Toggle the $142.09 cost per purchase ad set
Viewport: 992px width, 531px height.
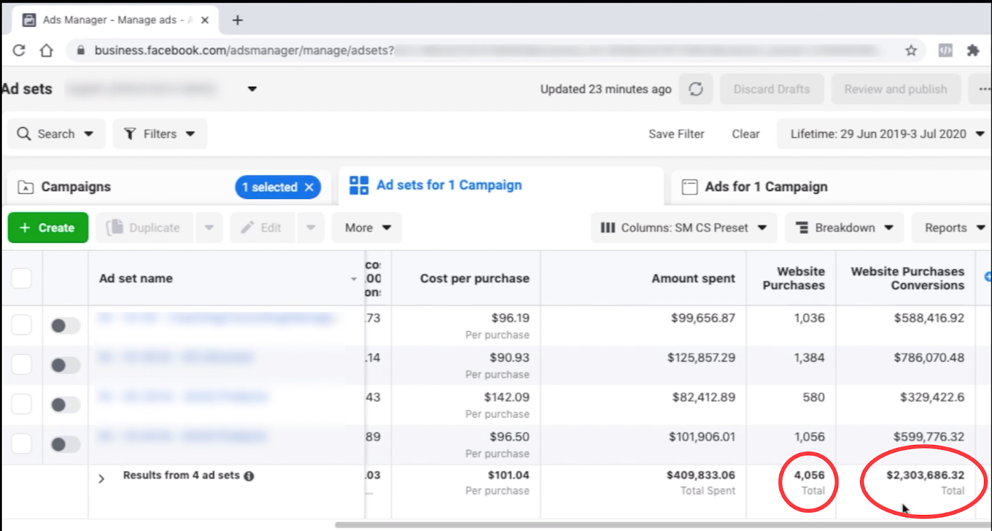(x=65, y=405)
